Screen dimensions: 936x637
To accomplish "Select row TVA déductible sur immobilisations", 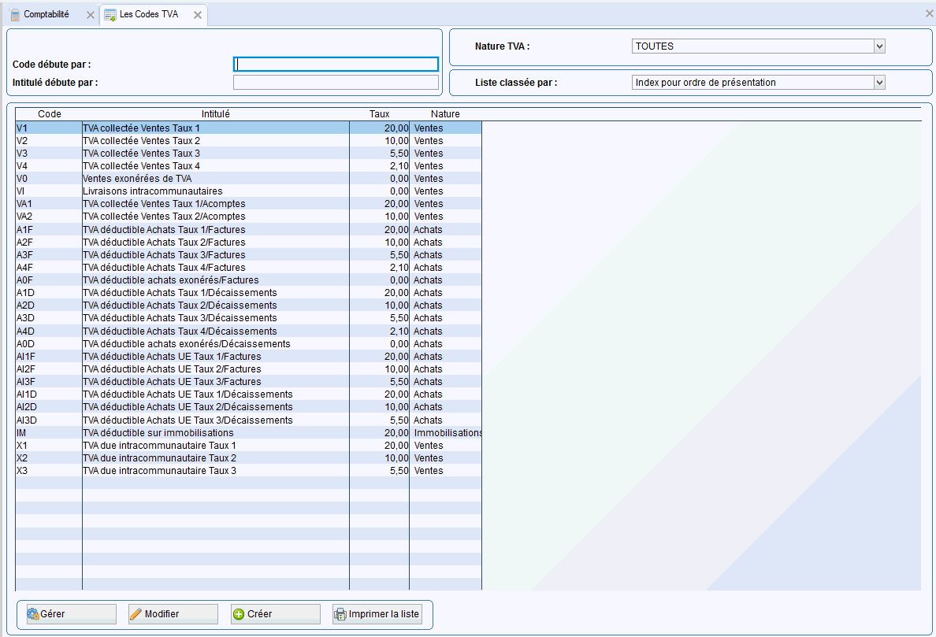I will (248, 432).
